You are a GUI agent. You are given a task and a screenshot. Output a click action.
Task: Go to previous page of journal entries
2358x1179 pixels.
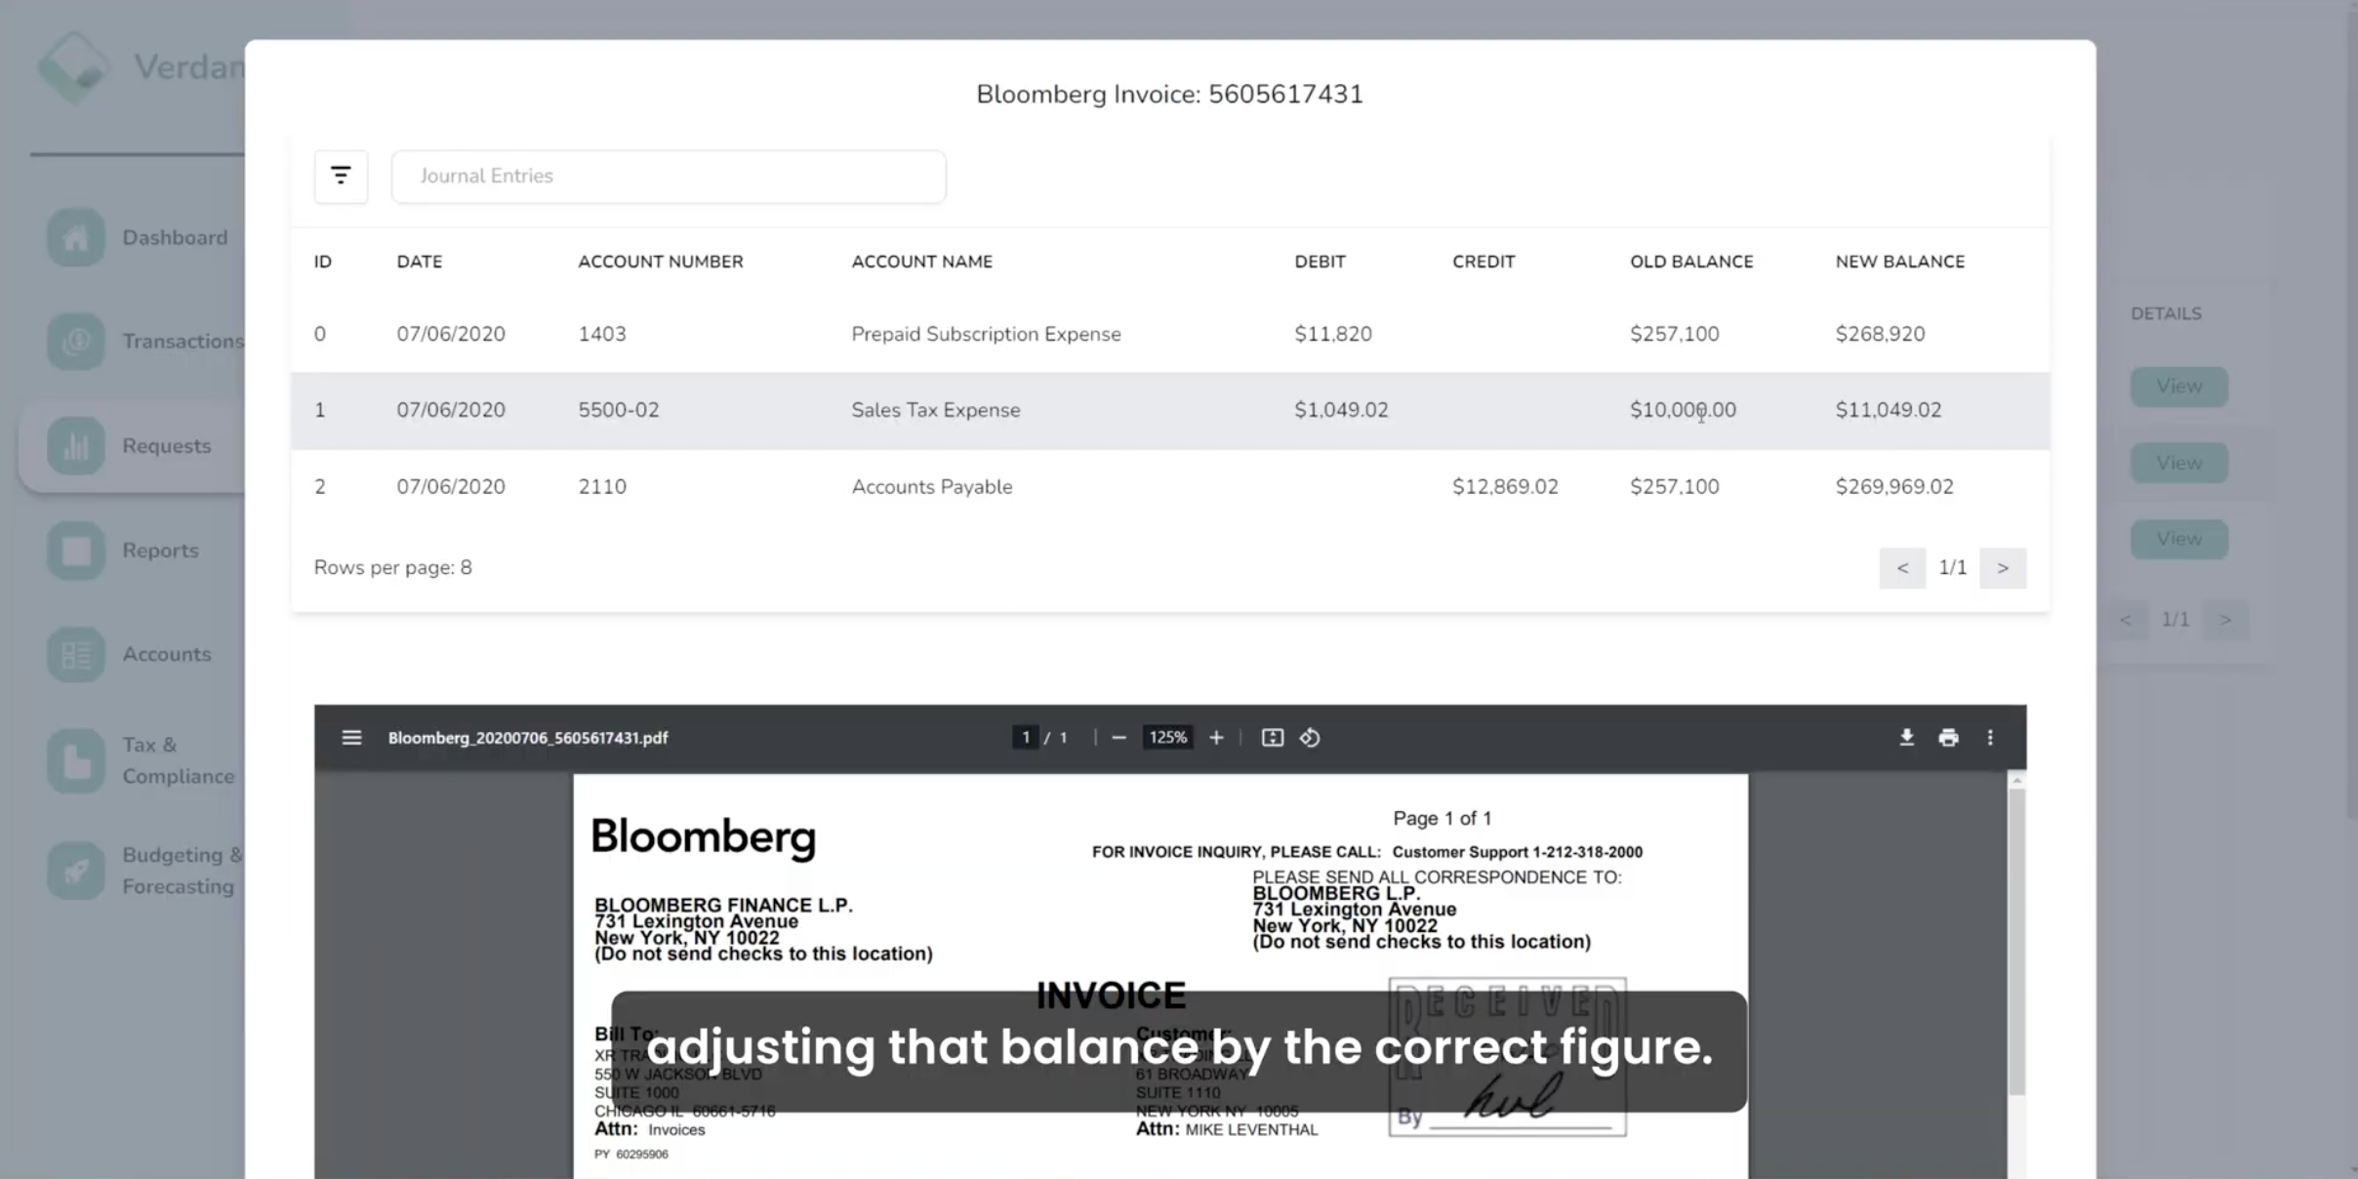[x=1902, y=568]
